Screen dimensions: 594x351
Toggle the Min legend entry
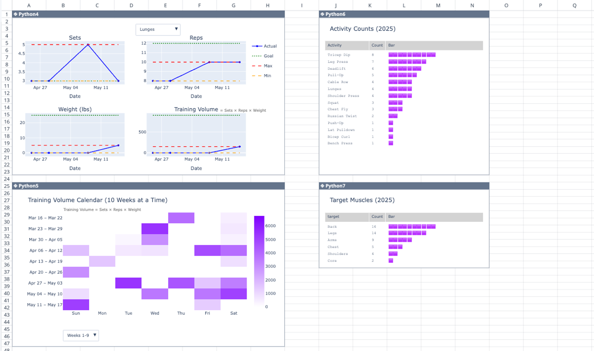(x=262, y=76)
